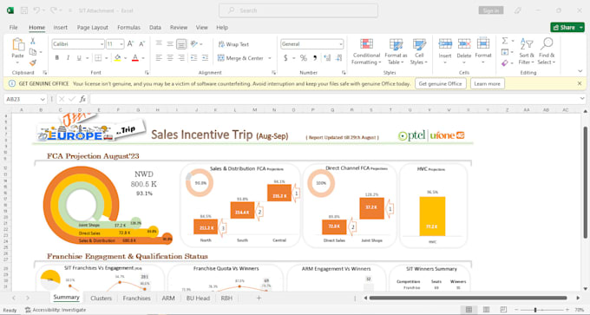The width and height of the screenshot is (590, 315).
Task: Apply the red Font Color
Action: (135, 58)
